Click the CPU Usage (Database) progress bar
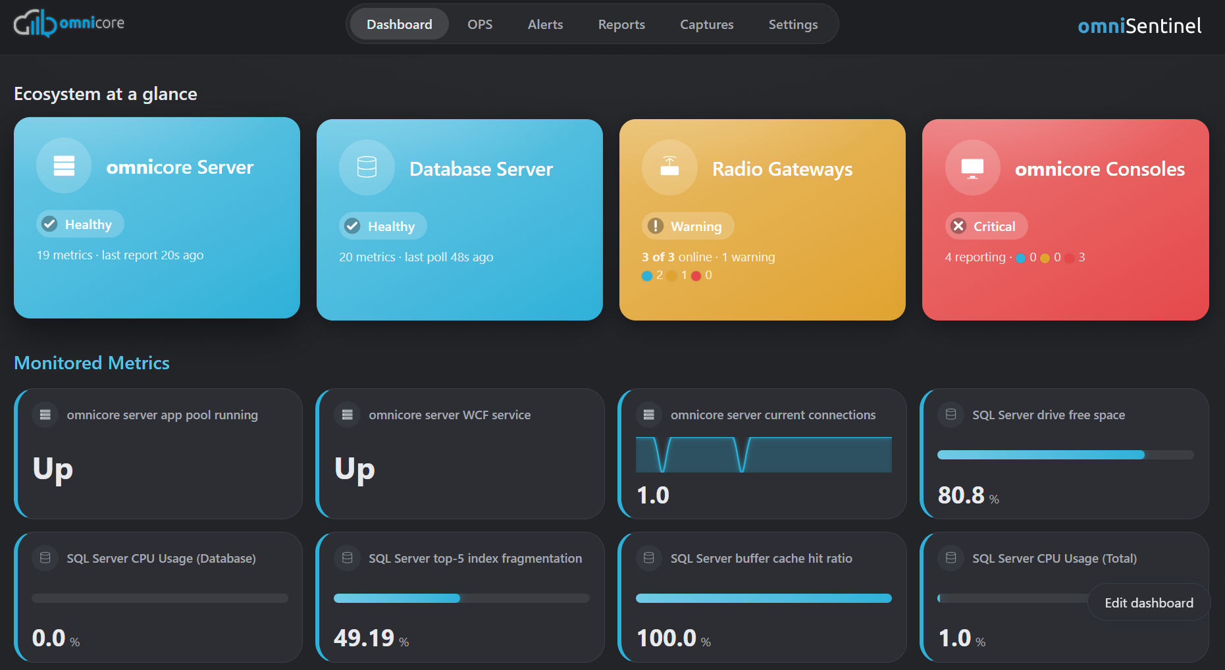1225x670 pixels. tap(160, 598)
